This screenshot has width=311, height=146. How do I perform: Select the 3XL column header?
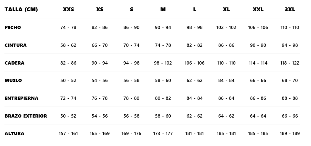click(x=290, y=9)
